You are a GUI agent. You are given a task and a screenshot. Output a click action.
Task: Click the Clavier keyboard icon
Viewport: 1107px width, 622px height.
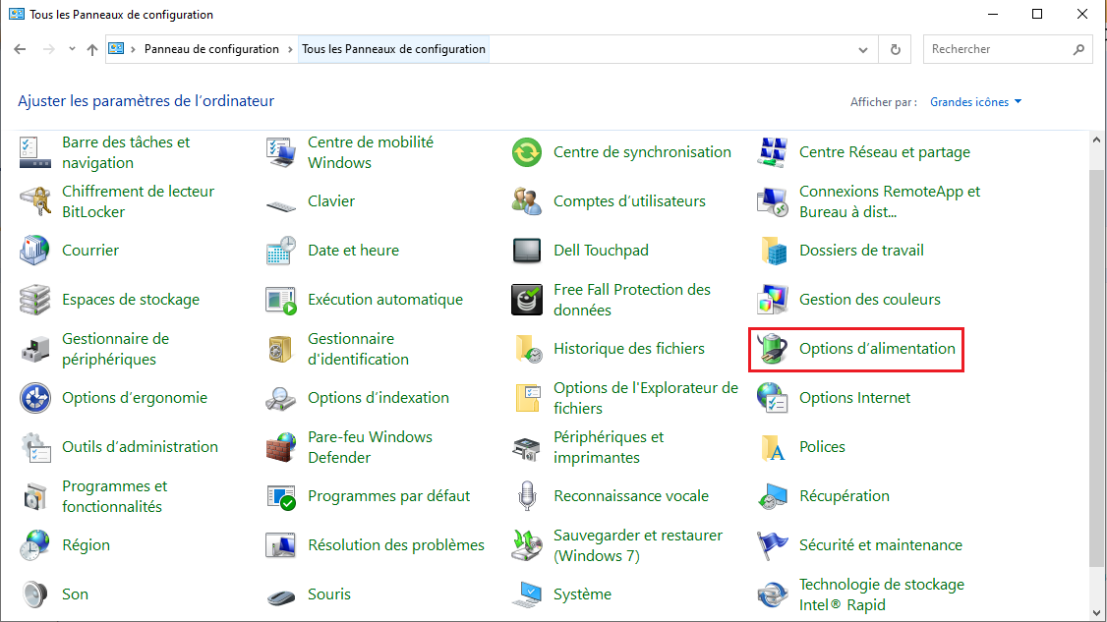coord(280,204)
